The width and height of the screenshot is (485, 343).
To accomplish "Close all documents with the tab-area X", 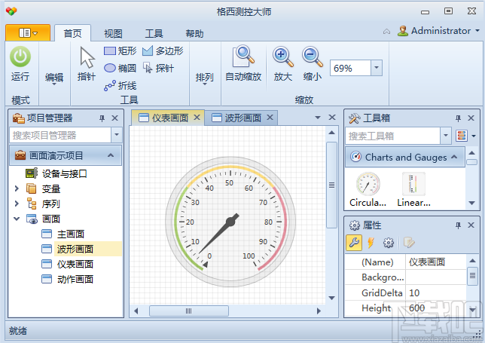I will point(332,118).
